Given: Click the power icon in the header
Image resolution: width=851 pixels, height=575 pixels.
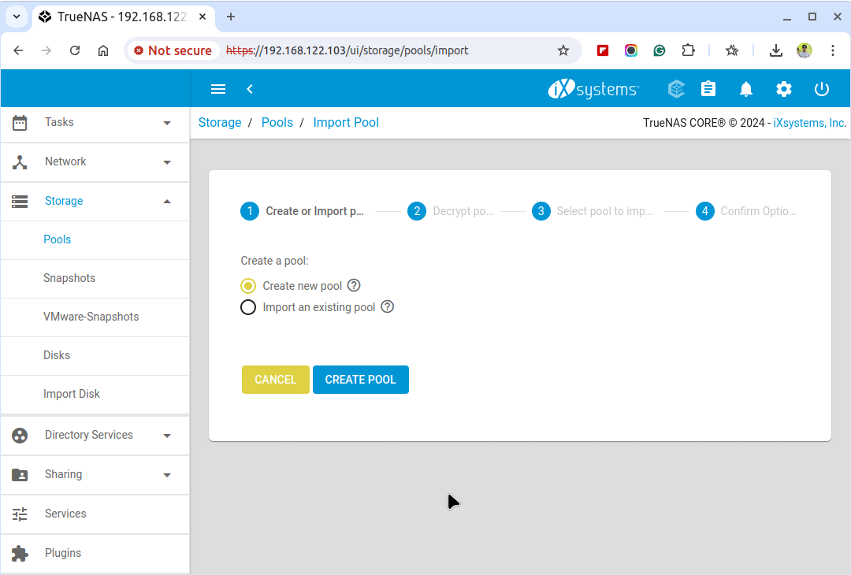Looking at the screenshot, I should [x=822, y=89].
